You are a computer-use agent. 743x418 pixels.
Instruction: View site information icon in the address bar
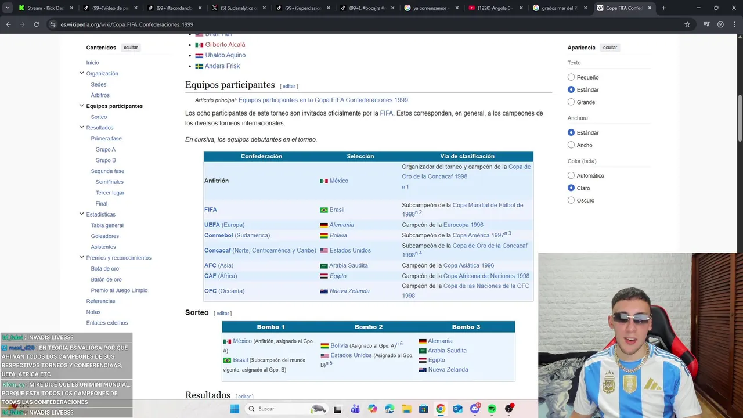(53, 24)
